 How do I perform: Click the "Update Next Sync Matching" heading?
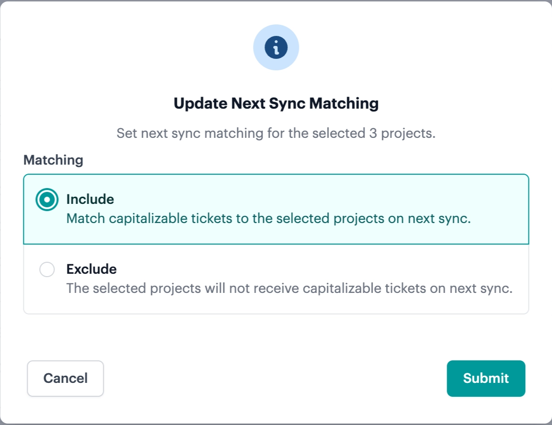click(276, 103)
